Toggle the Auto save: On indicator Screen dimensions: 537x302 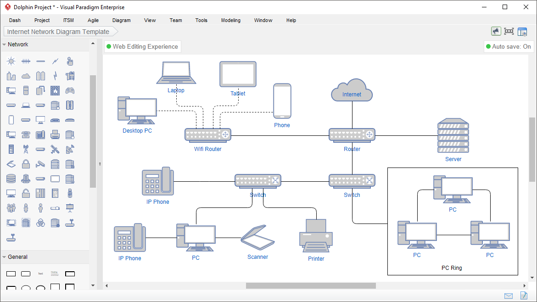pos(508,46)
